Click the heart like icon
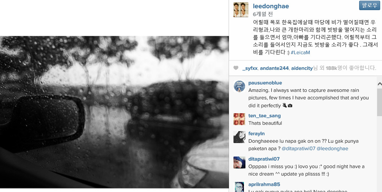 click(x=236, y=68)
